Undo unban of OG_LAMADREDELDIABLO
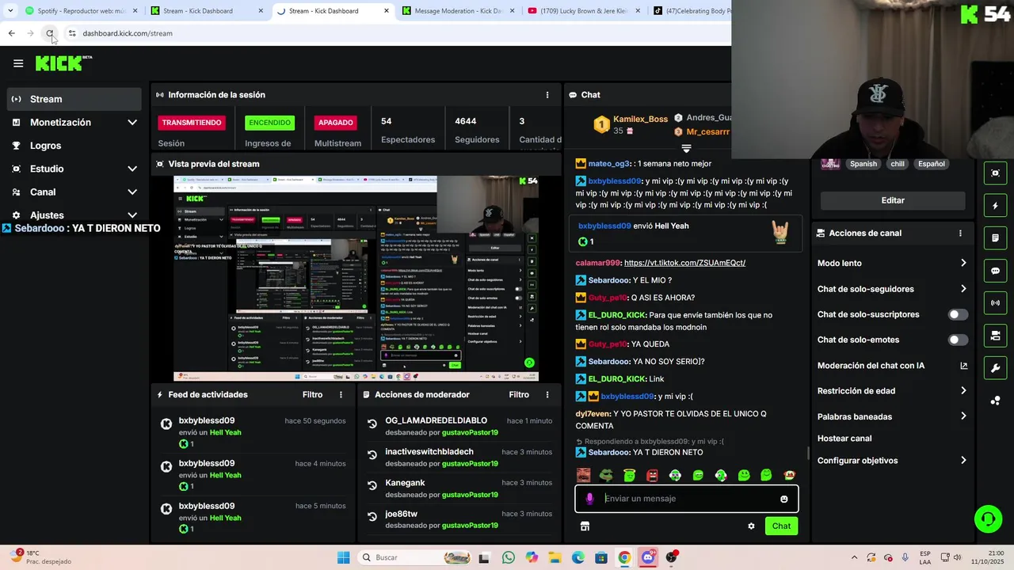 click(x=372, y=424)
